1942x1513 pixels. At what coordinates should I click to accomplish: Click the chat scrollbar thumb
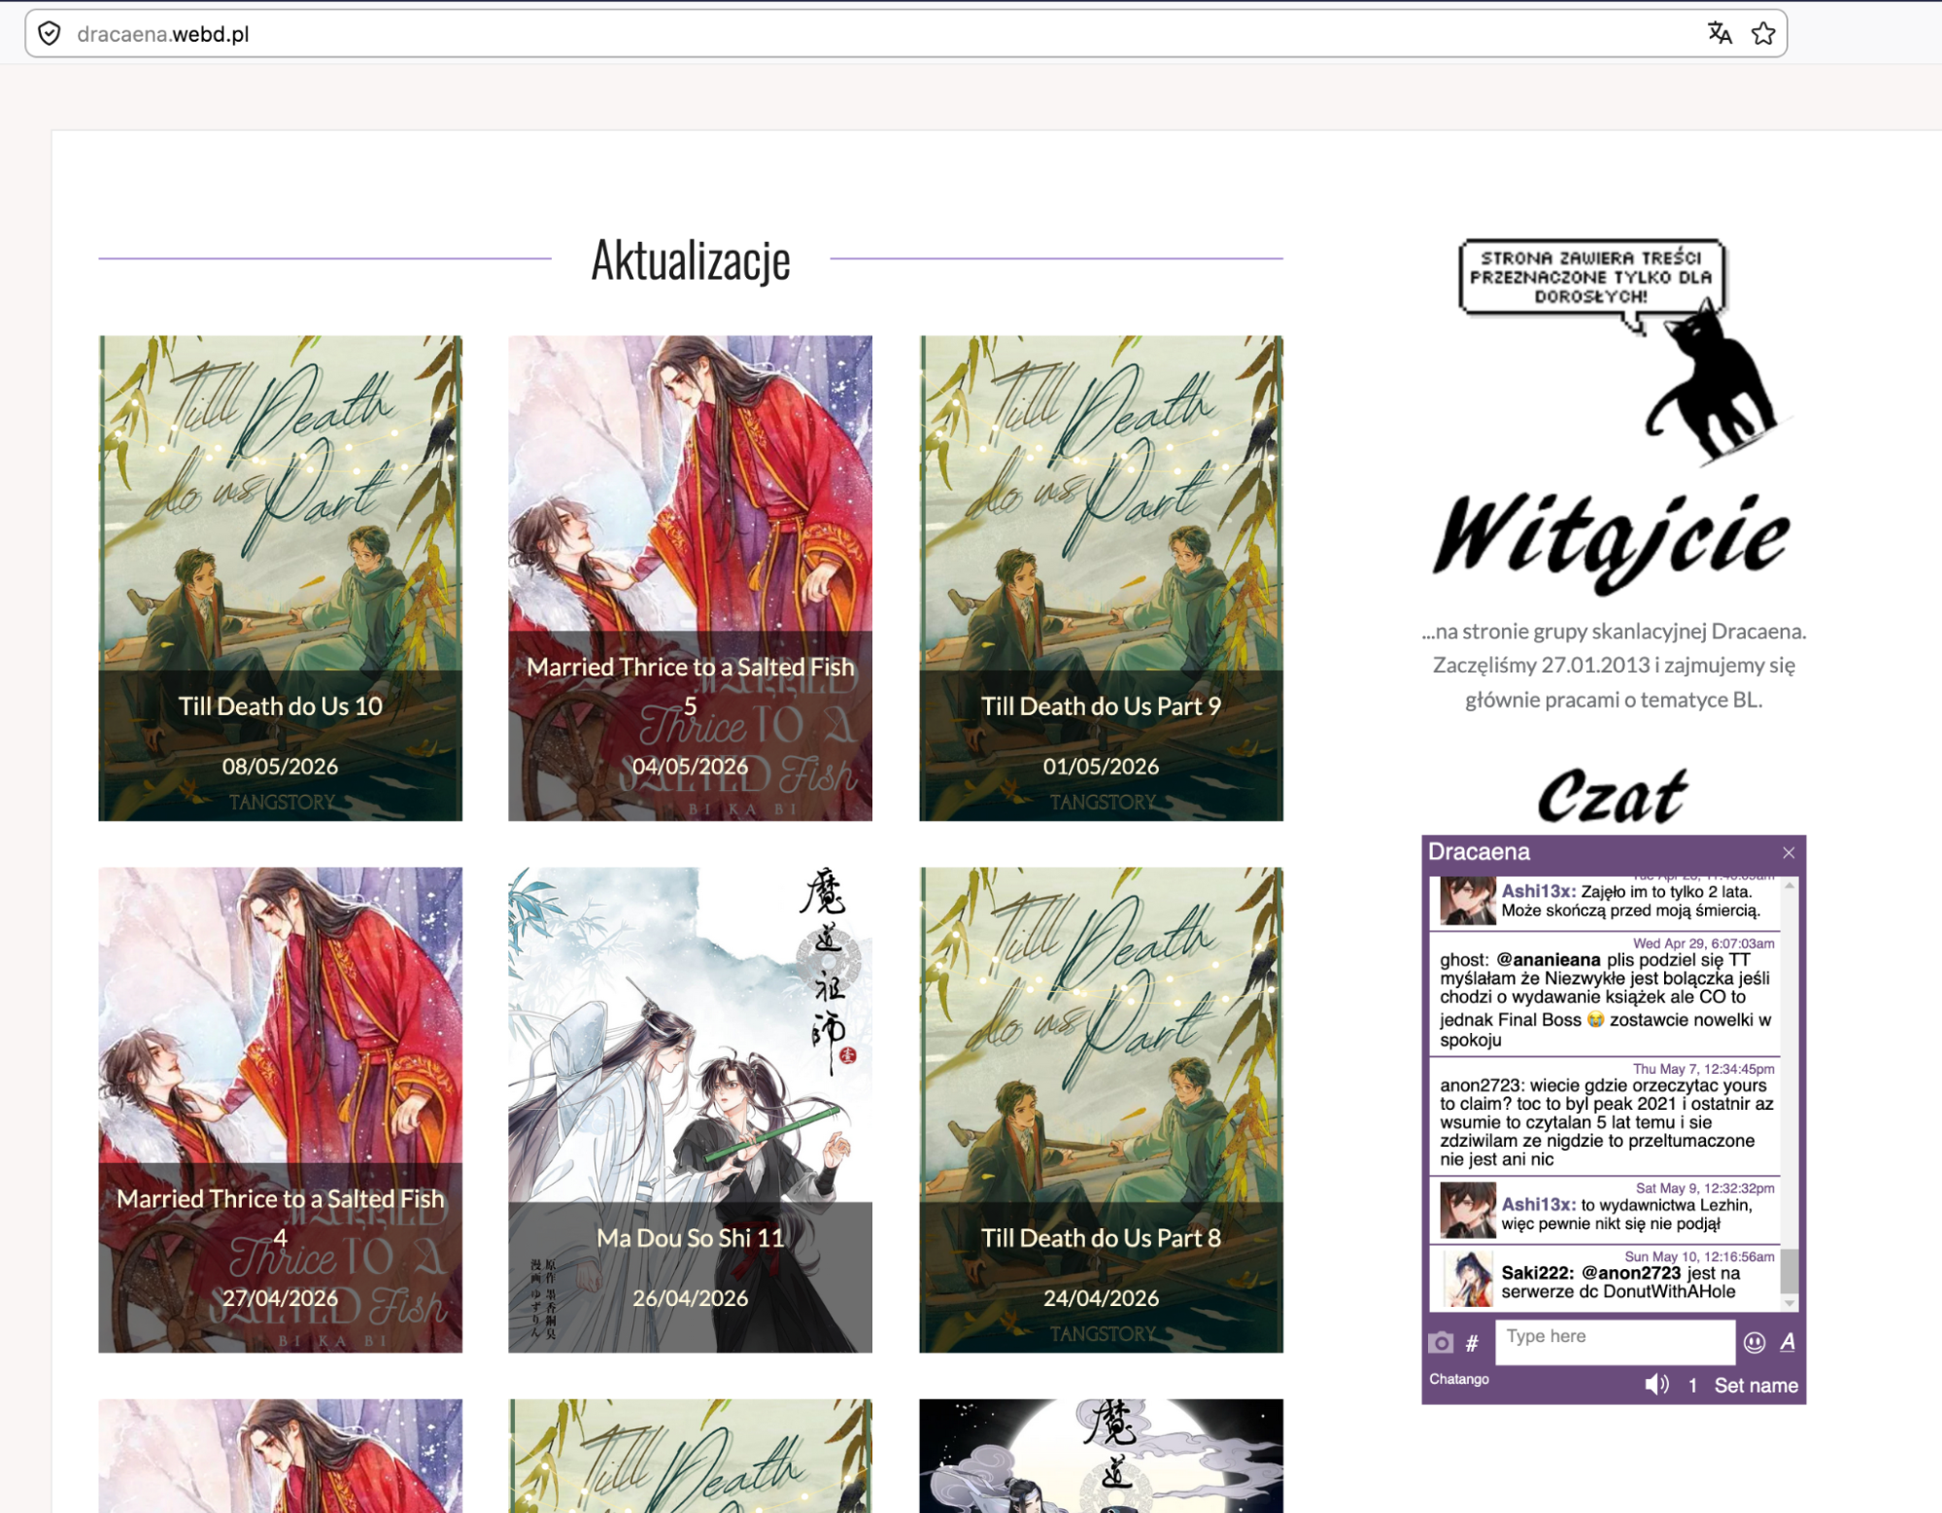(1789, 1271)
